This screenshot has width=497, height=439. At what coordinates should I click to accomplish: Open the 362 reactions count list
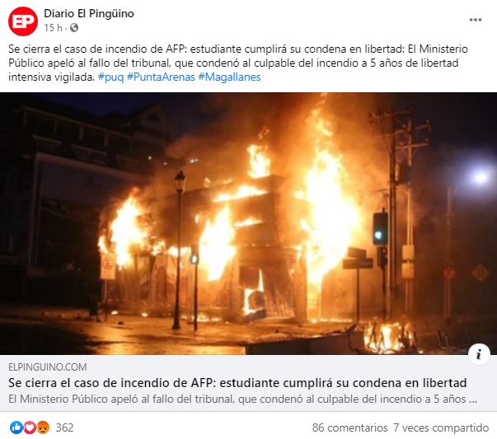click(64, 427)
